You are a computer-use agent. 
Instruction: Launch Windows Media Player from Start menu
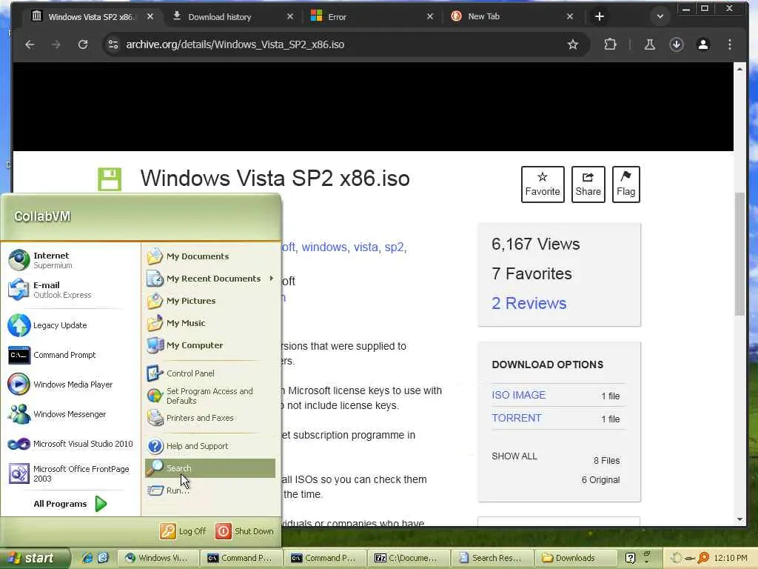70,385
